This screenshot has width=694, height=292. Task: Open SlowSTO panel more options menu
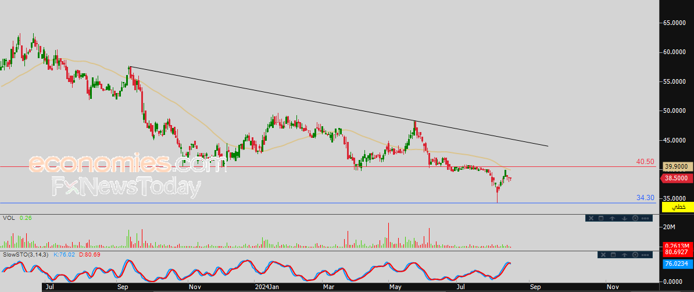645,255
